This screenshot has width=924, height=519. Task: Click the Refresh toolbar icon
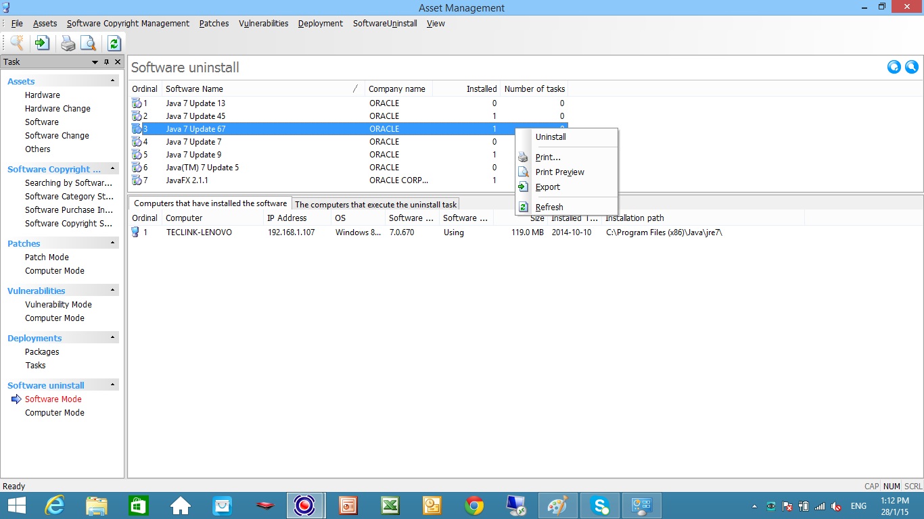point(114,43)
